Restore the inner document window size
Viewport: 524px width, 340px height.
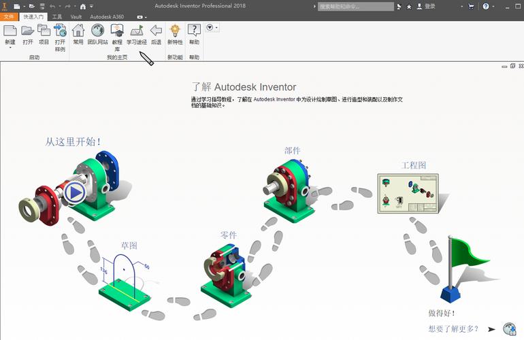pos(512,66)
